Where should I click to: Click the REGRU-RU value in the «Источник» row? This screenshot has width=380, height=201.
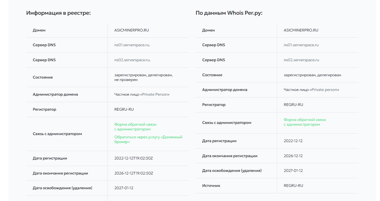[x=293, y=186]
